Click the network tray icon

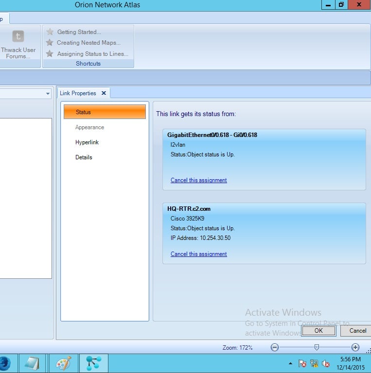pos(314,363)
